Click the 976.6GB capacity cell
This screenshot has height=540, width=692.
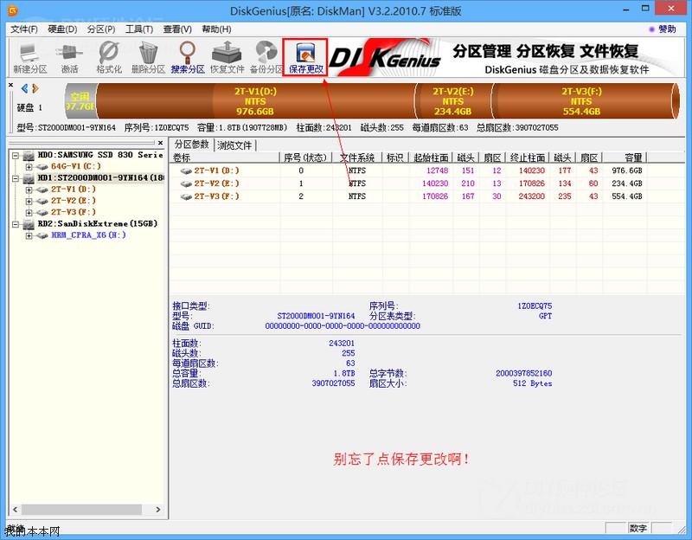point(626,170)
